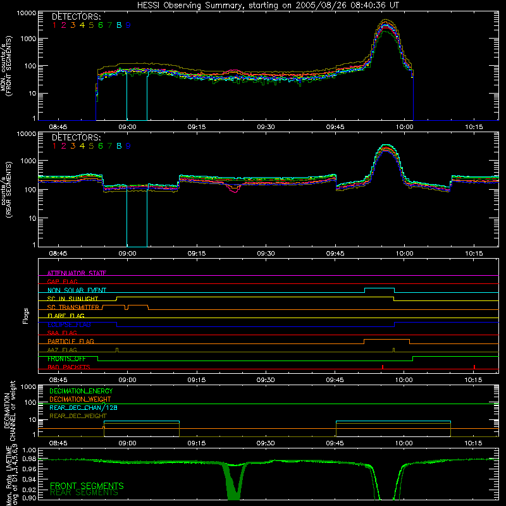Click the 1.00 value on livetime axis
Screen dimensions: 506x506
[29, 450]
